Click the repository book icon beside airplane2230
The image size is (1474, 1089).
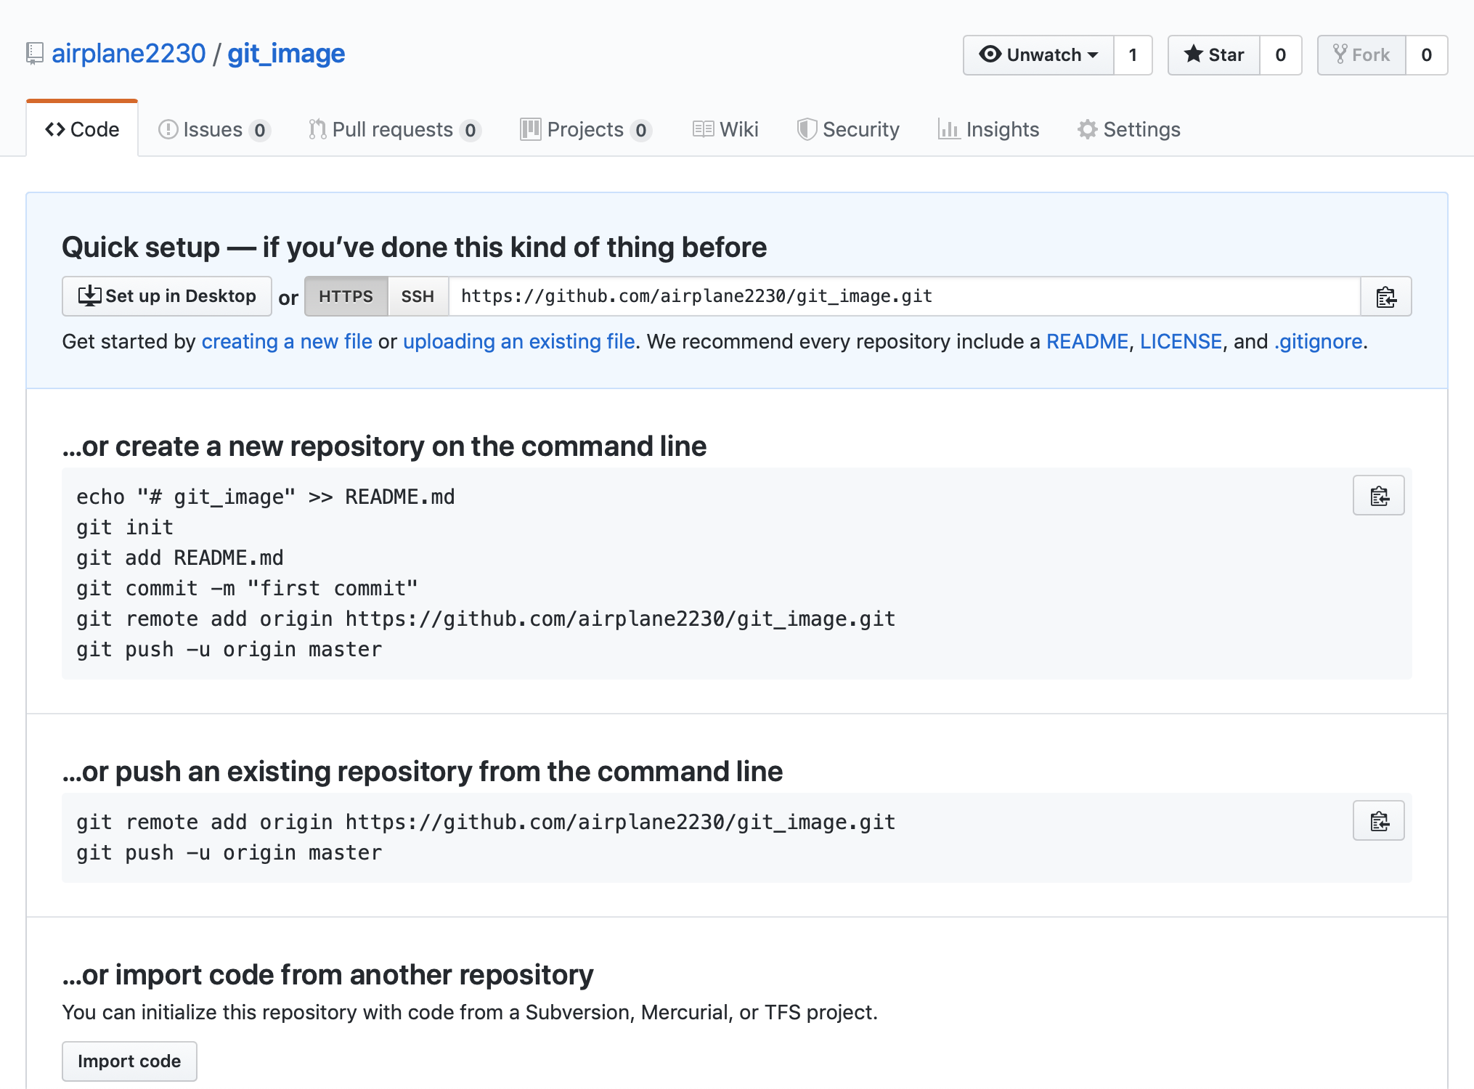(34, 54)
